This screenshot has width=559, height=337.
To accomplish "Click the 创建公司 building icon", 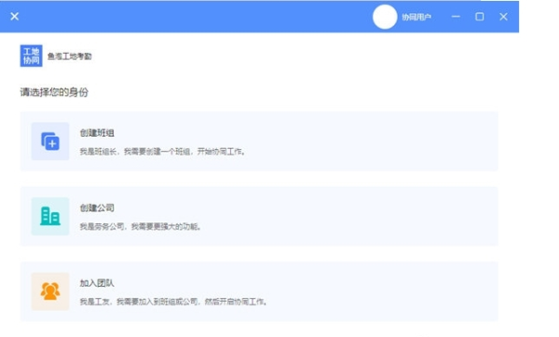I will [x=50, y=216].
